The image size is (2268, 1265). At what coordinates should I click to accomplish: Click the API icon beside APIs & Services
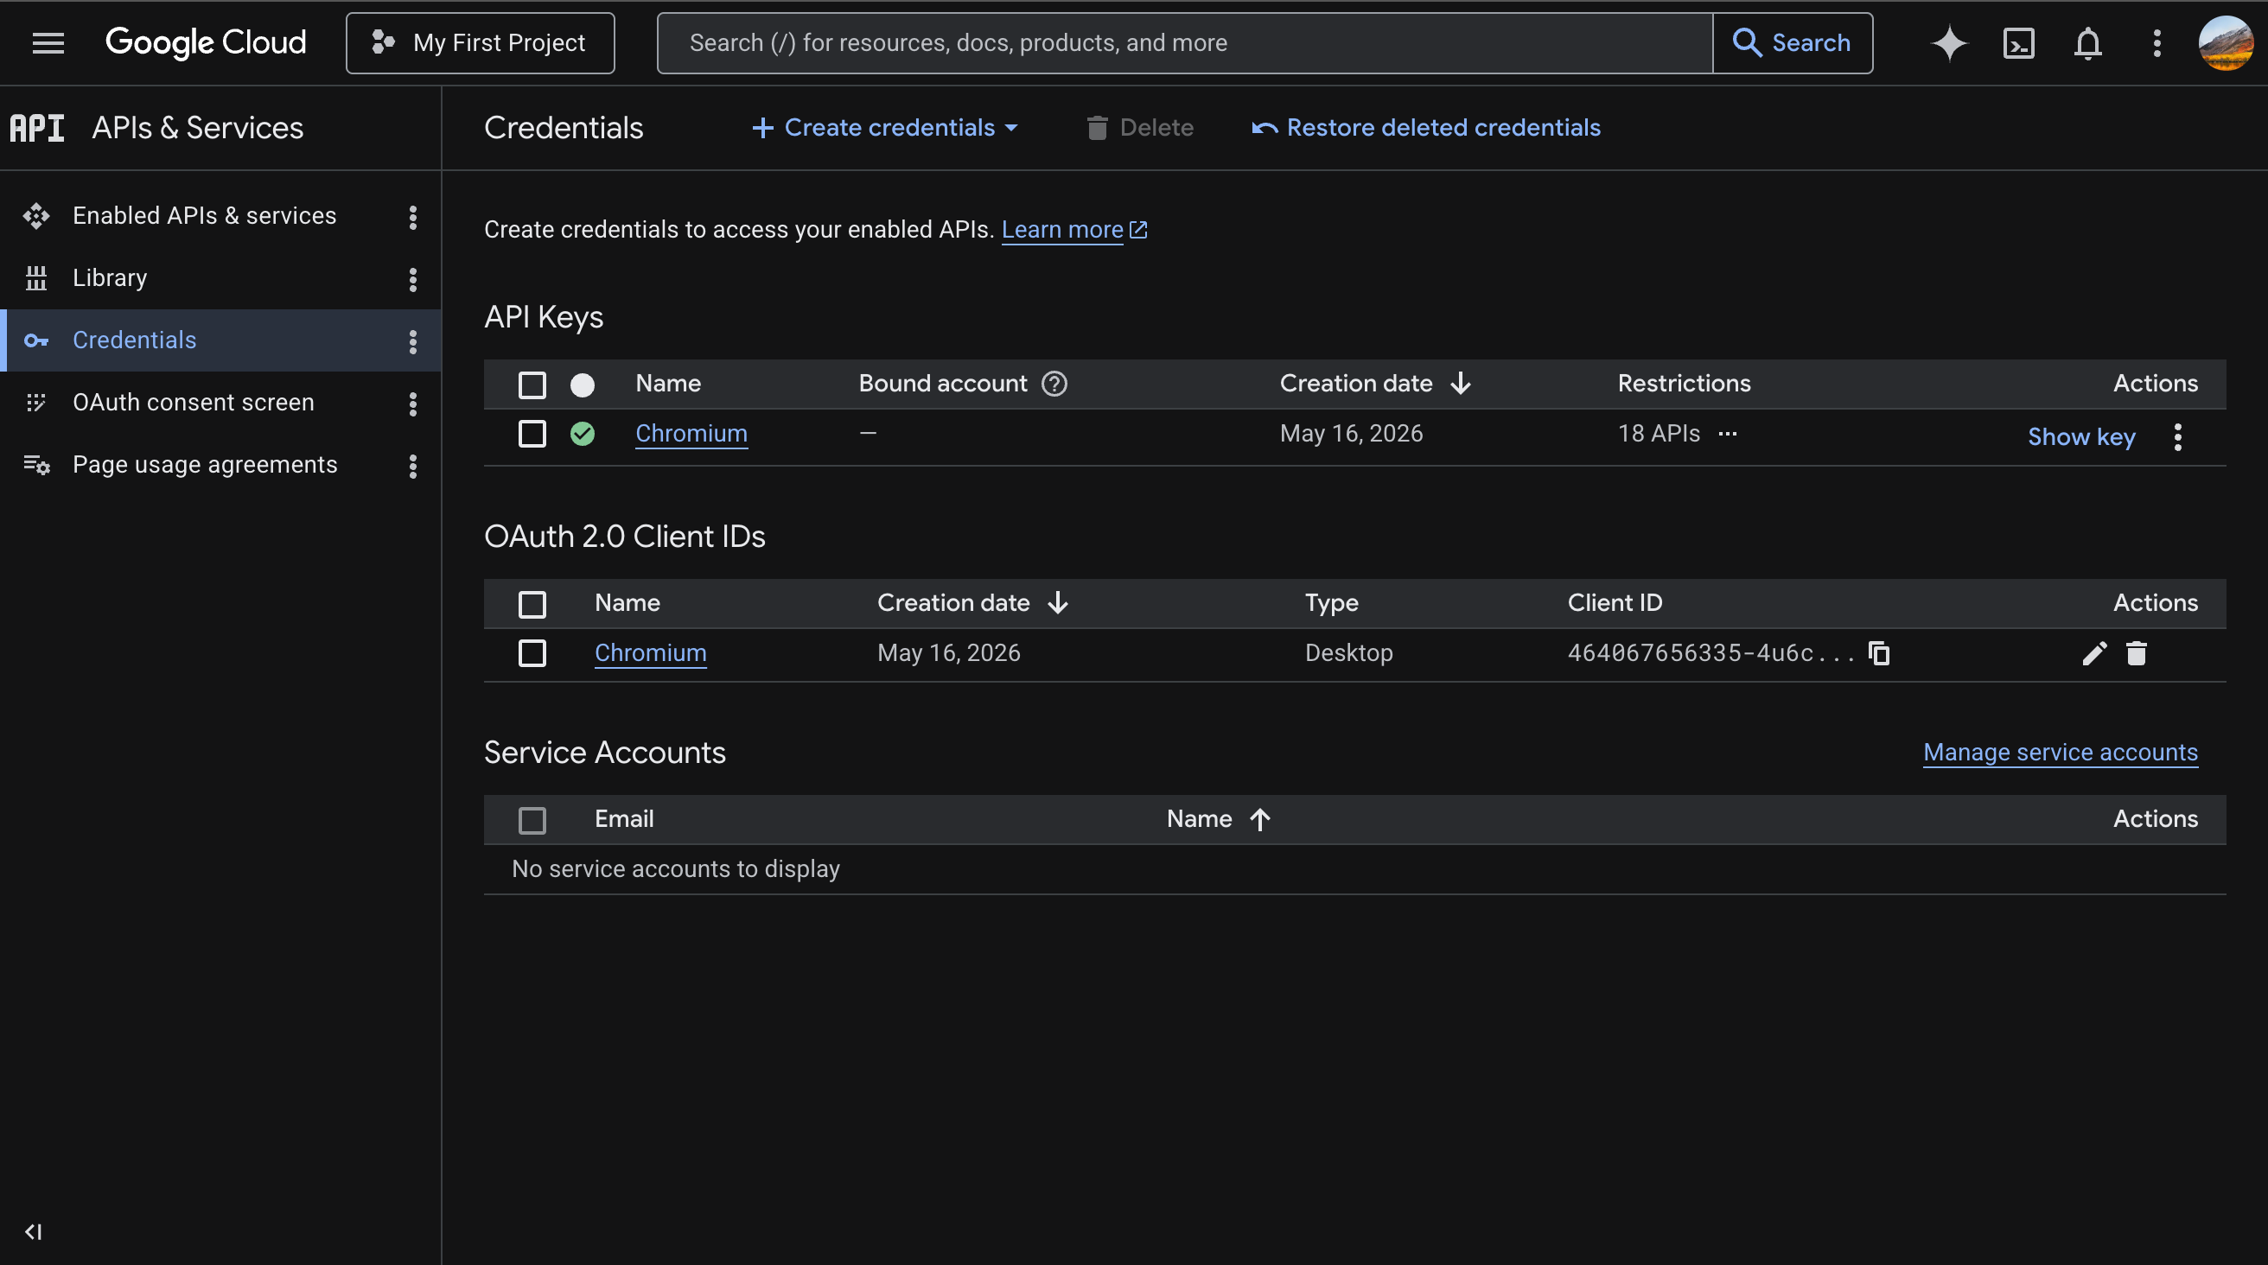pyautogui.click(x=37, y=128)
